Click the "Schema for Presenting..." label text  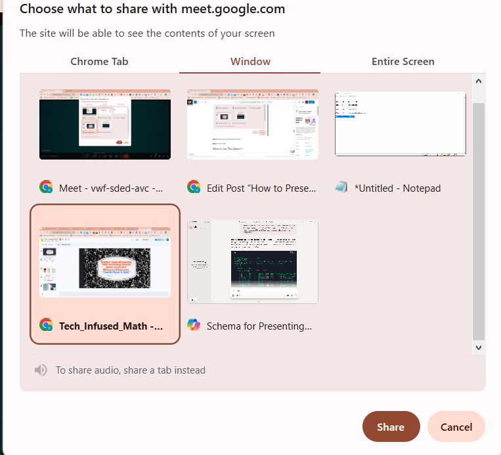259,326
